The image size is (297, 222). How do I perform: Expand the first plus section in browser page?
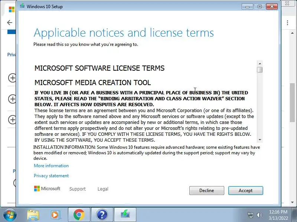(12, 78)
